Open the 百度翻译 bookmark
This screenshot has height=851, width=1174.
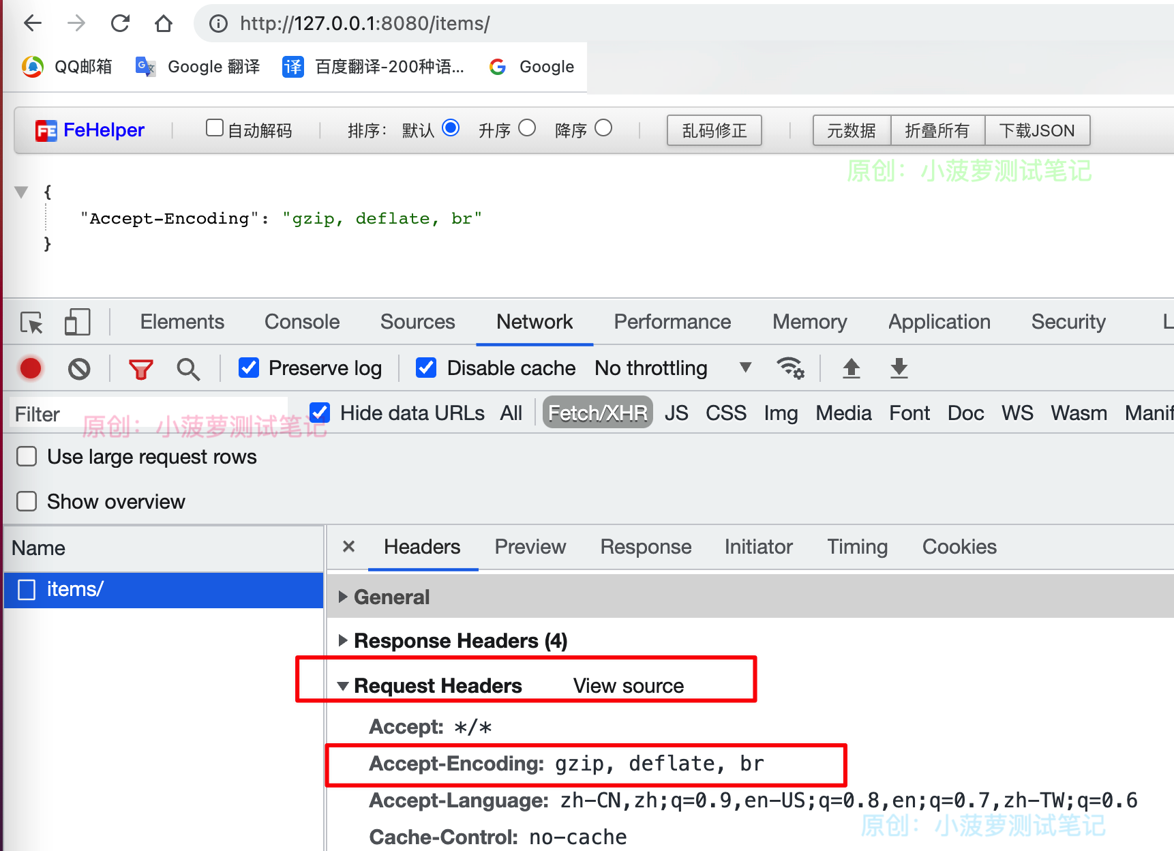(x=374, y=67)
